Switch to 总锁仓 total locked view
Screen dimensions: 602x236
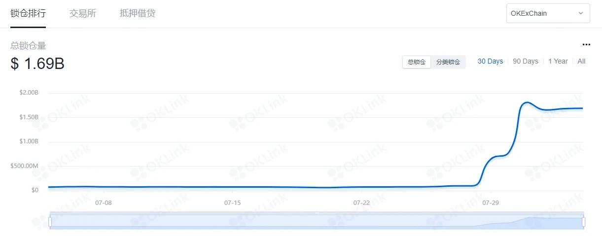click(x=417, y=62)
